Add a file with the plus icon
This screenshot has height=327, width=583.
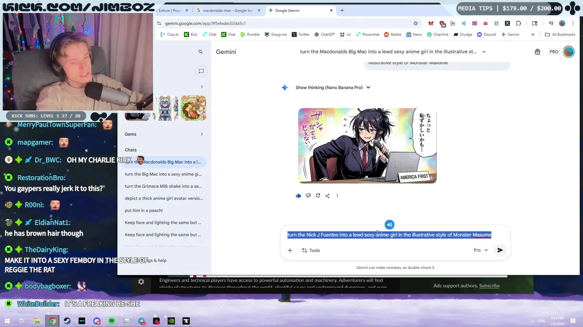290,250
